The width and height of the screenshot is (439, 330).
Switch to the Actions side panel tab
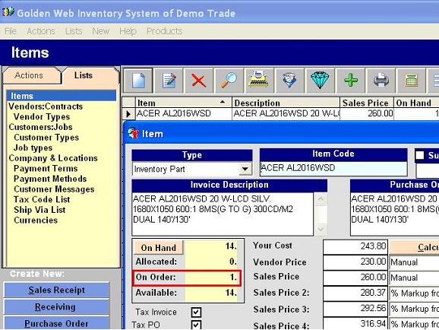tap(29, 75)
